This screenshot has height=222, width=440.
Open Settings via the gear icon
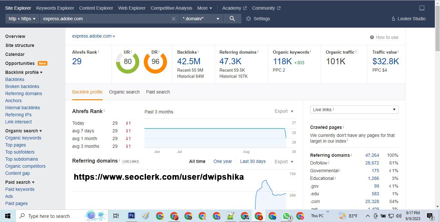tap(249, 19)
